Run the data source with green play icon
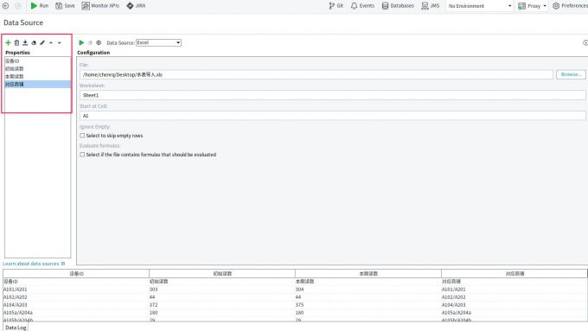Image resolution: width=588 pixels, height=331 pixels. point(81,42)
